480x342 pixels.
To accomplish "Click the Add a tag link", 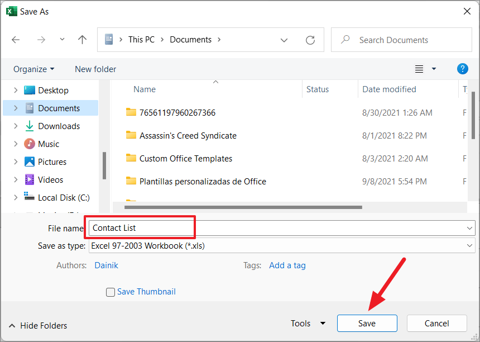I will 287,265.
